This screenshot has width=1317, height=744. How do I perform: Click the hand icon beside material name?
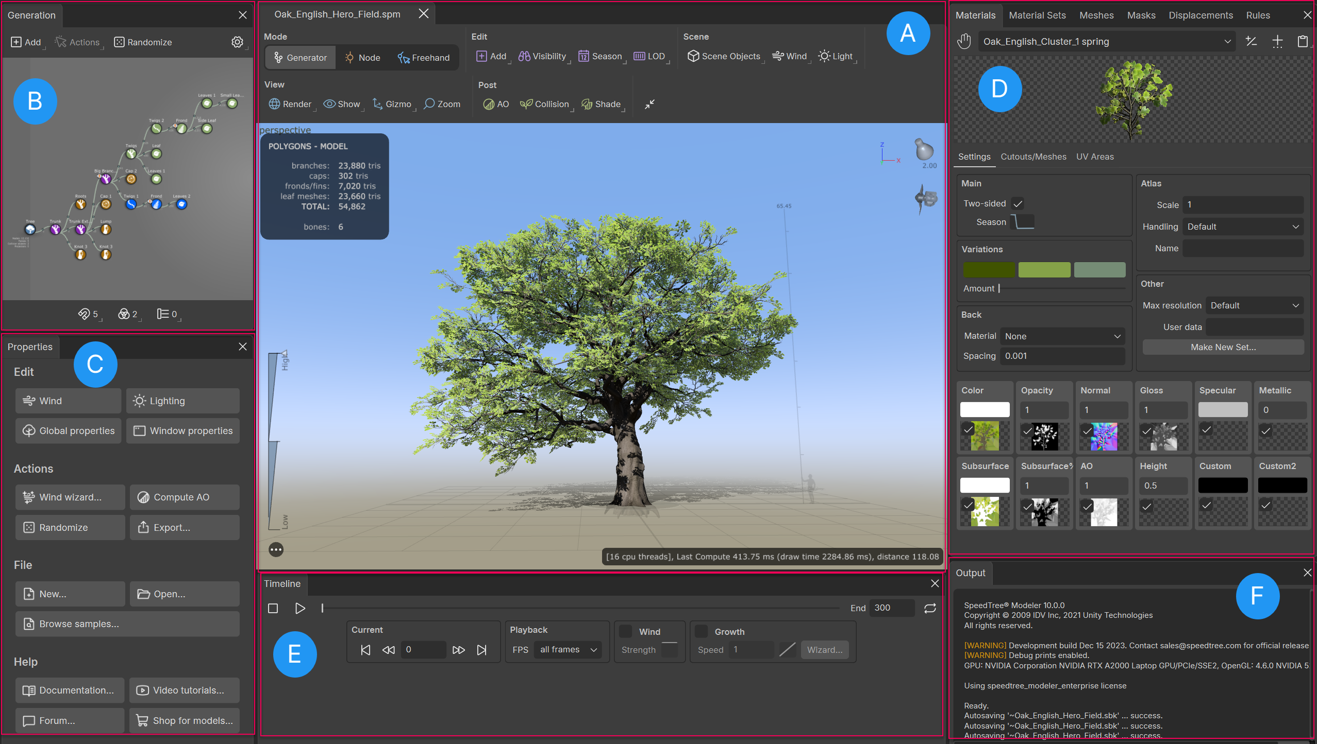pyautogui.click(x=964, y=41)
